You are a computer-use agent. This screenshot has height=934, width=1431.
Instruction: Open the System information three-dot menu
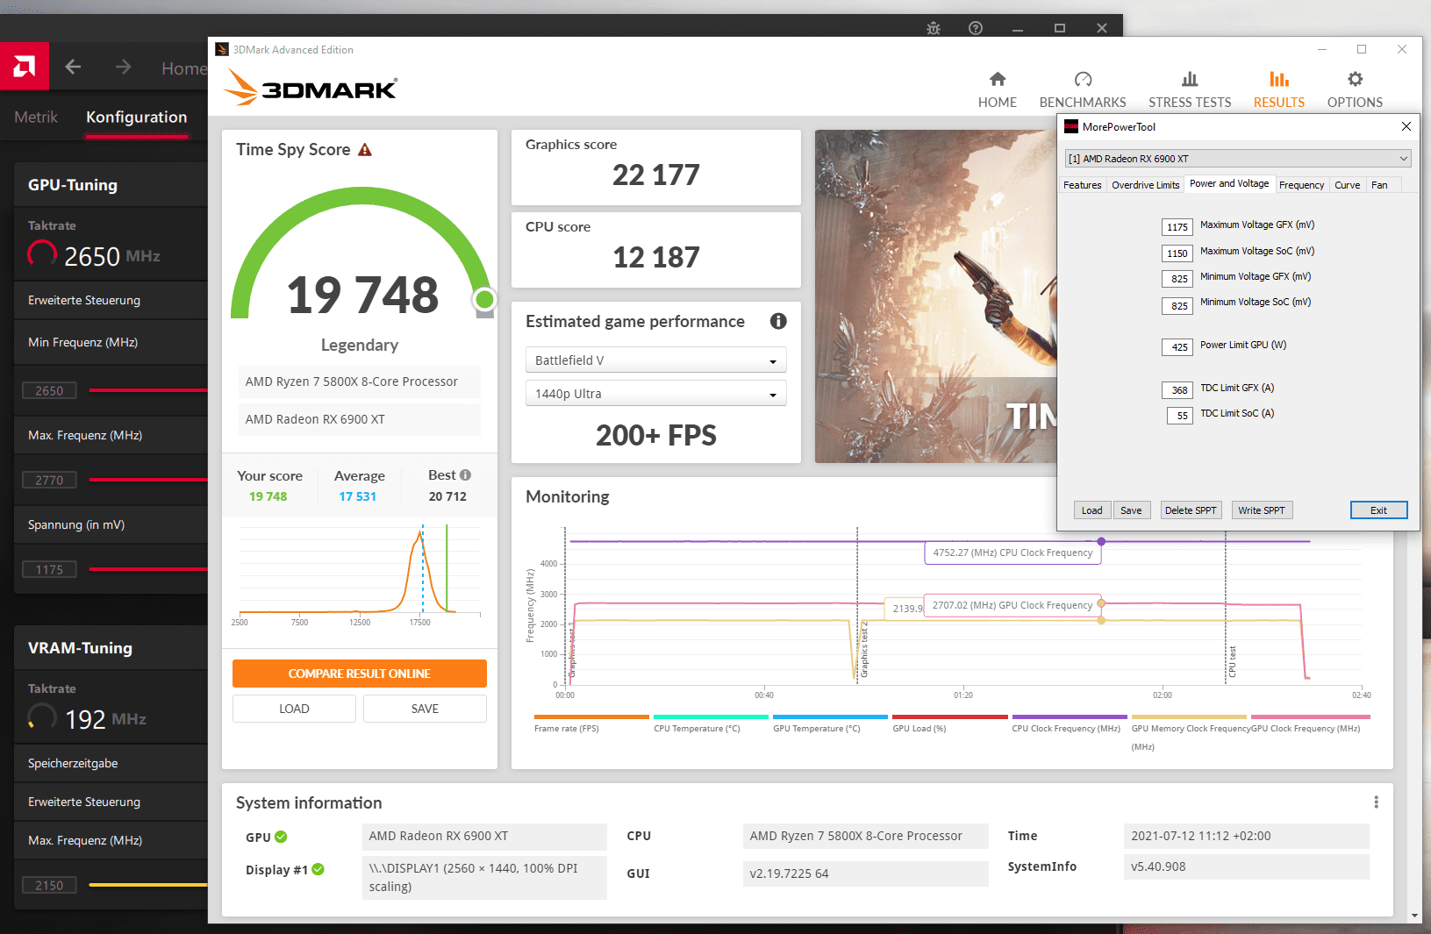tap(1376, 802)
